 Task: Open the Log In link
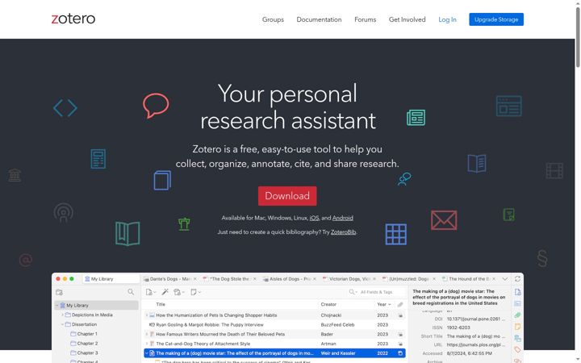[447, 19]
